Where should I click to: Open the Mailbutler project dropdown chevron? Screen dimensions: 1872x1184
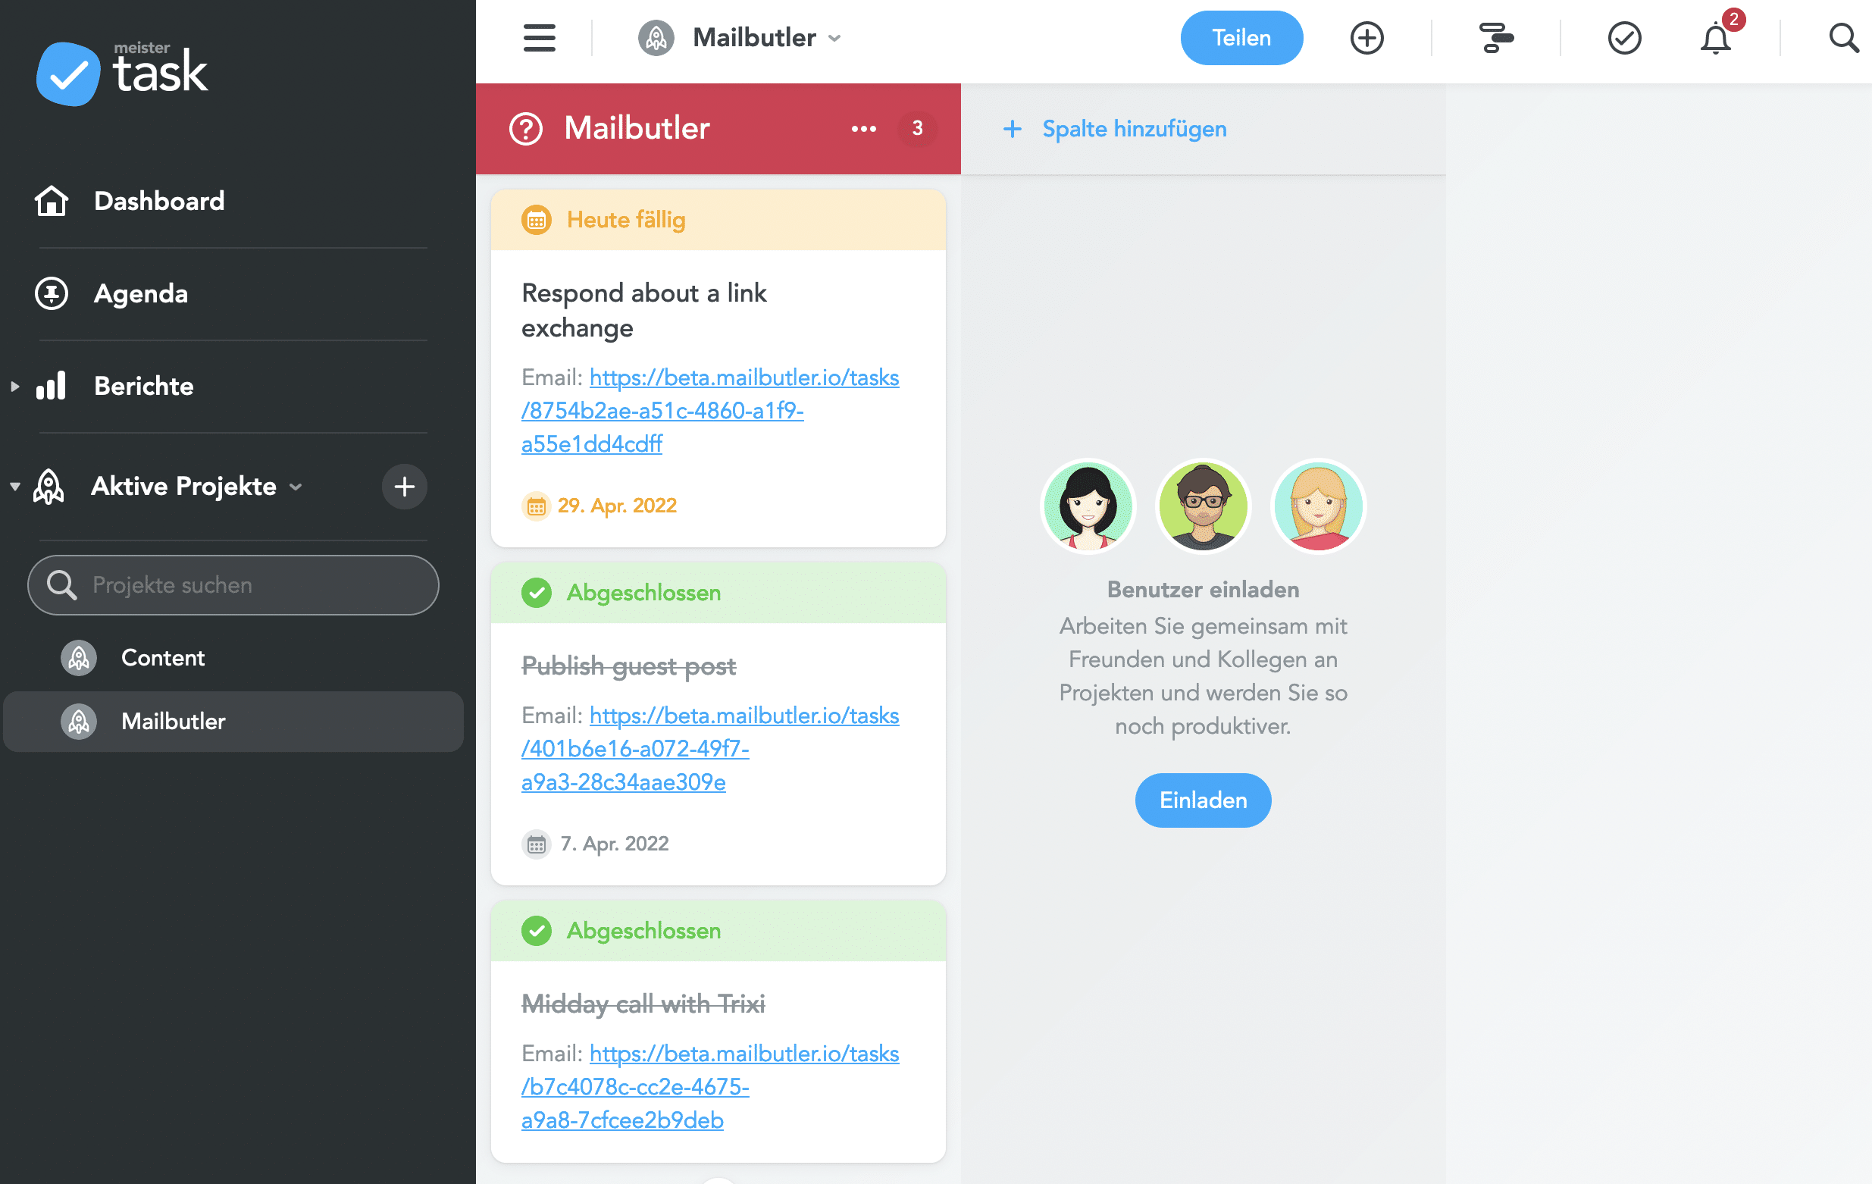[835, 38]
